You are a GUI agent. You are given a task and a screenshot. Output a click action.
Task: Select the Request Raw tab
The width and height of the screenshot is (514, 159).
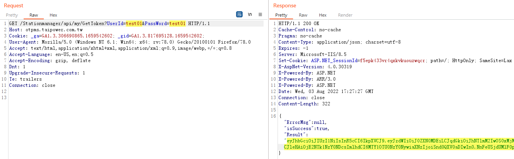click(x=34, y=15)
